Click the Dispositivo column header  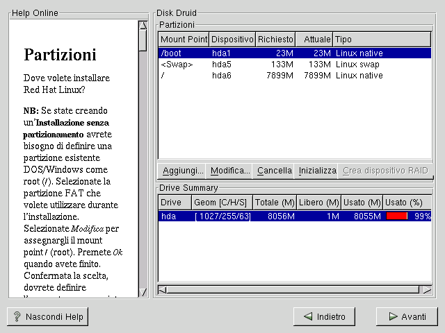[x=232, y=40]
